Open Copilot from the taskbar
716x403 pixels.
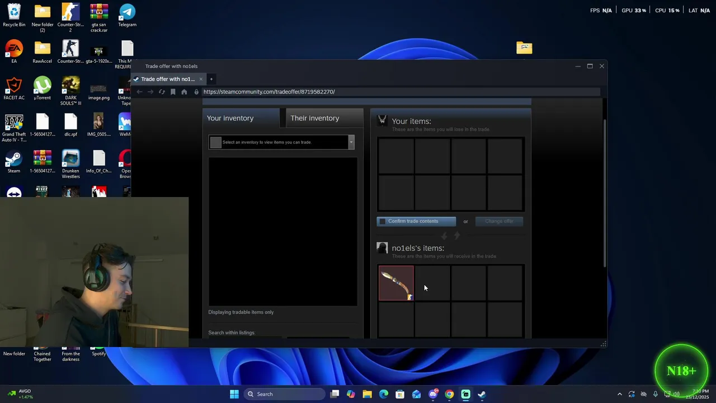click(351, 394)
